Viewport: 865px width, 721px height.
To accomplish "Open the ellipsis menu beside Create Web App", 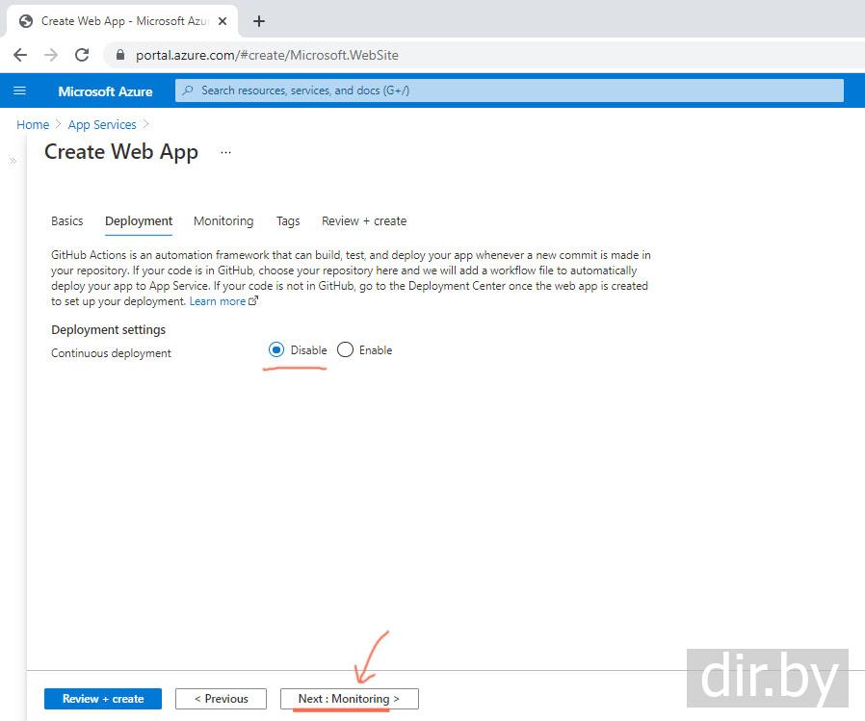I will pyautogui.click(x=225, y=152).
